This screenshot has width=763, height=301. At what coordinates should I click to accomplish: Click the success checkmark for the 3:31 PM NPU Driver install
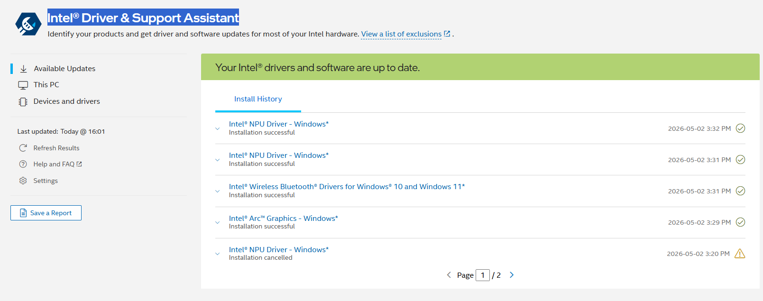tap(740, 160)
